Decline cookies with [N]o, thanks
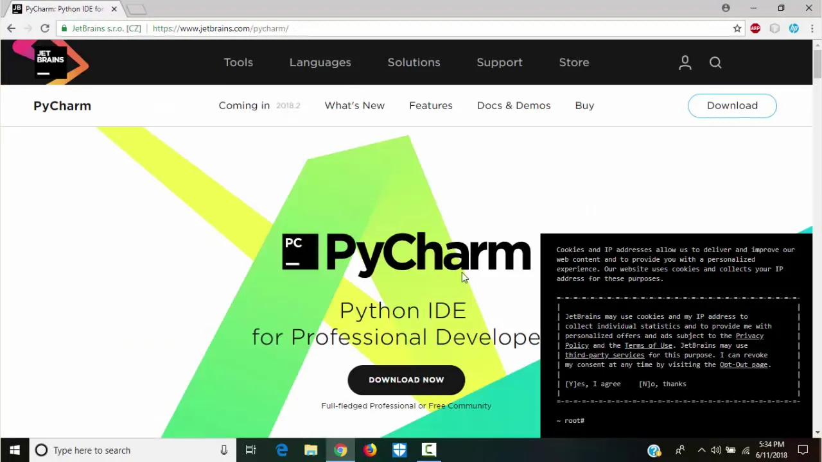Image resolution: width=822 pixels, height=462 pixels. coord(662,384)
